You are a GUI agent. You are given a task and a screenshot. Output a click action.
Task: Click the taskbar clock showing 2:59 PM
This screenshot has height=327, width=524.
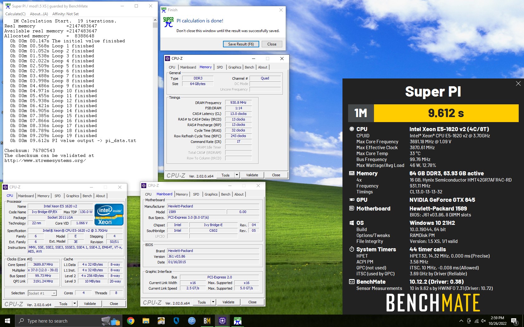[x=497, y=321]
